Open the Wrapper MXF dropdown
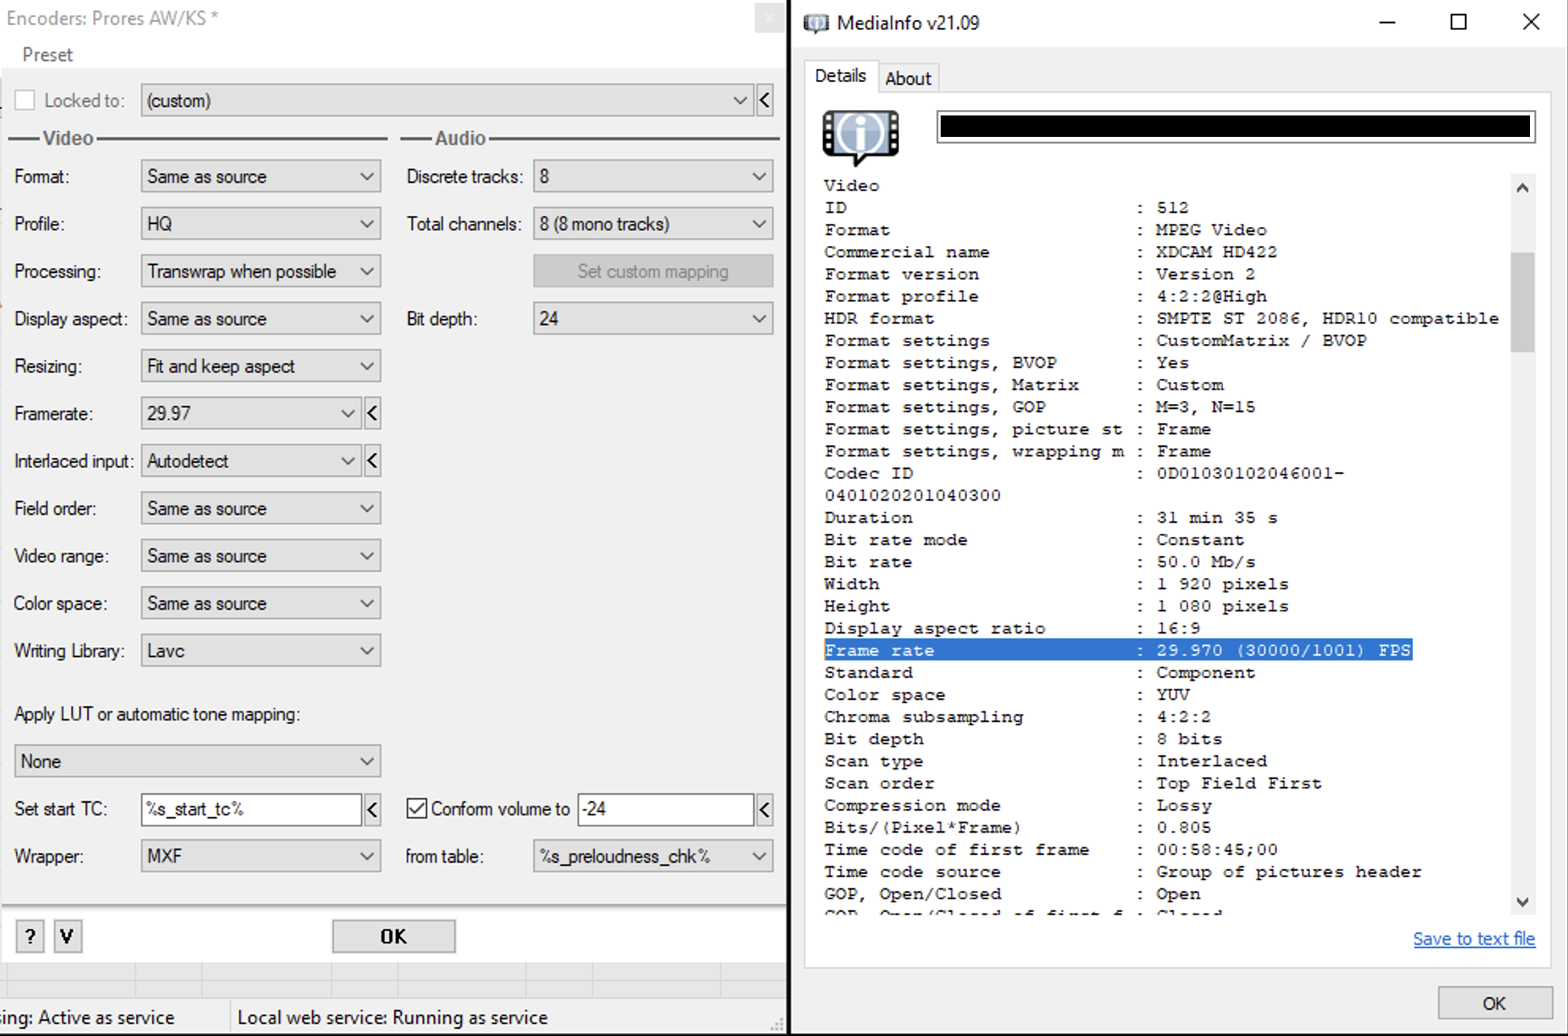The height and width of the screenshot is (1036, 1568). click(x=261, y=856)
